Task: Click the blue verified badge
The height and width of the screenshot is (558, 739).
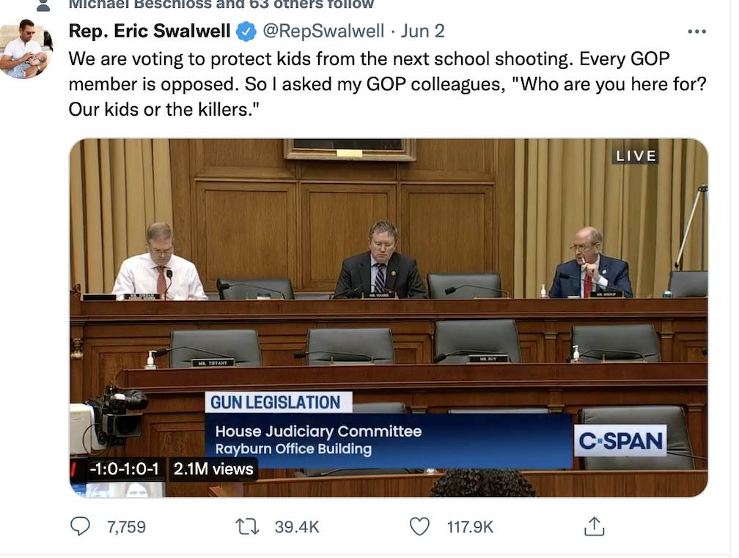Action: 246,31
